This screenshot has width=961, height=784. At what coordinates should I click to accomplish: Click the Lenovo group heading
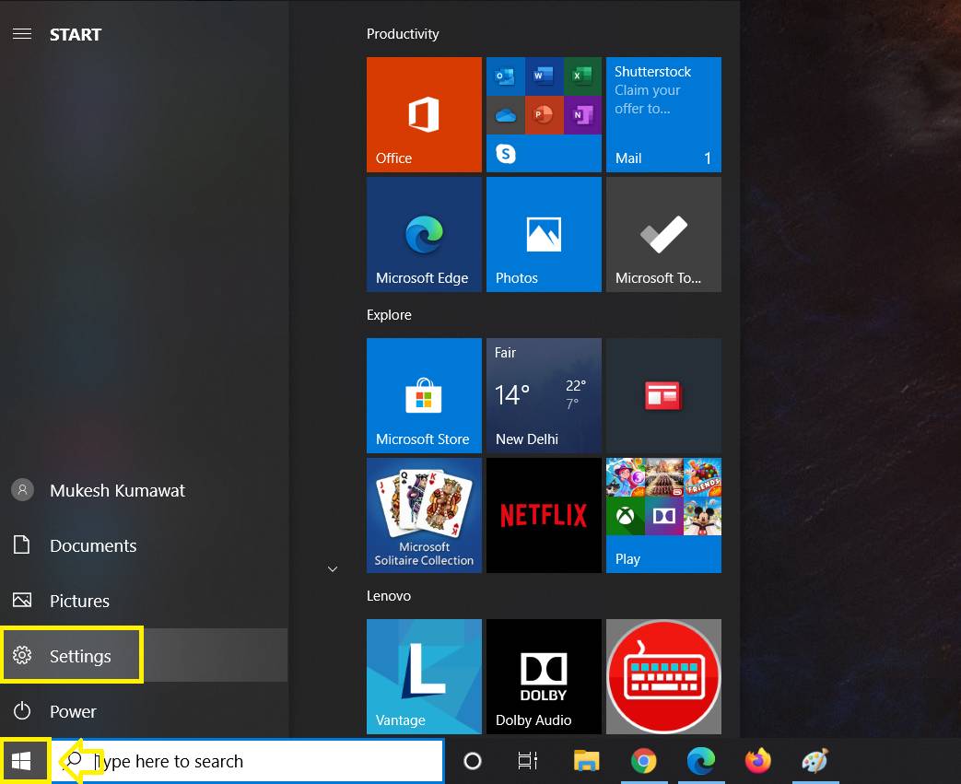pos(389,596)
